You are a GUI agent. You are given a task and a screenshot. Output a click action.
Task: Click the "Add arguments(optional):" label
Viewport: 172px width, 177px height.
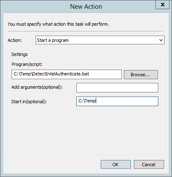37,87
